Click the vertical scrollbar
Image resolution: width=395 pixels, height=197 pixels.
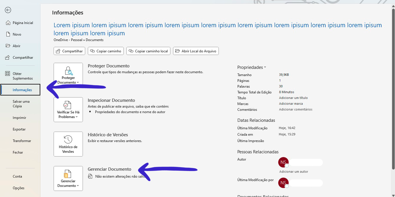click(393, 87)
